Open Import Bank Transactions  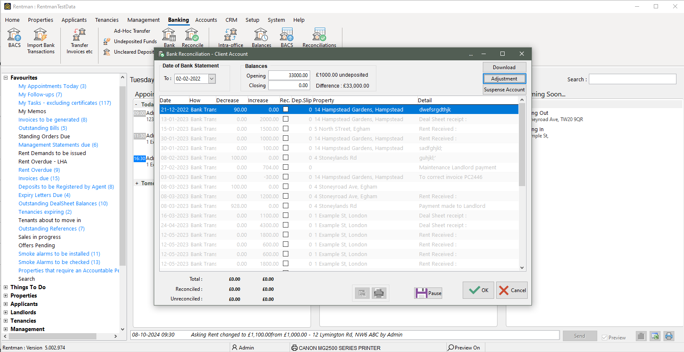(x=41, y=41)
